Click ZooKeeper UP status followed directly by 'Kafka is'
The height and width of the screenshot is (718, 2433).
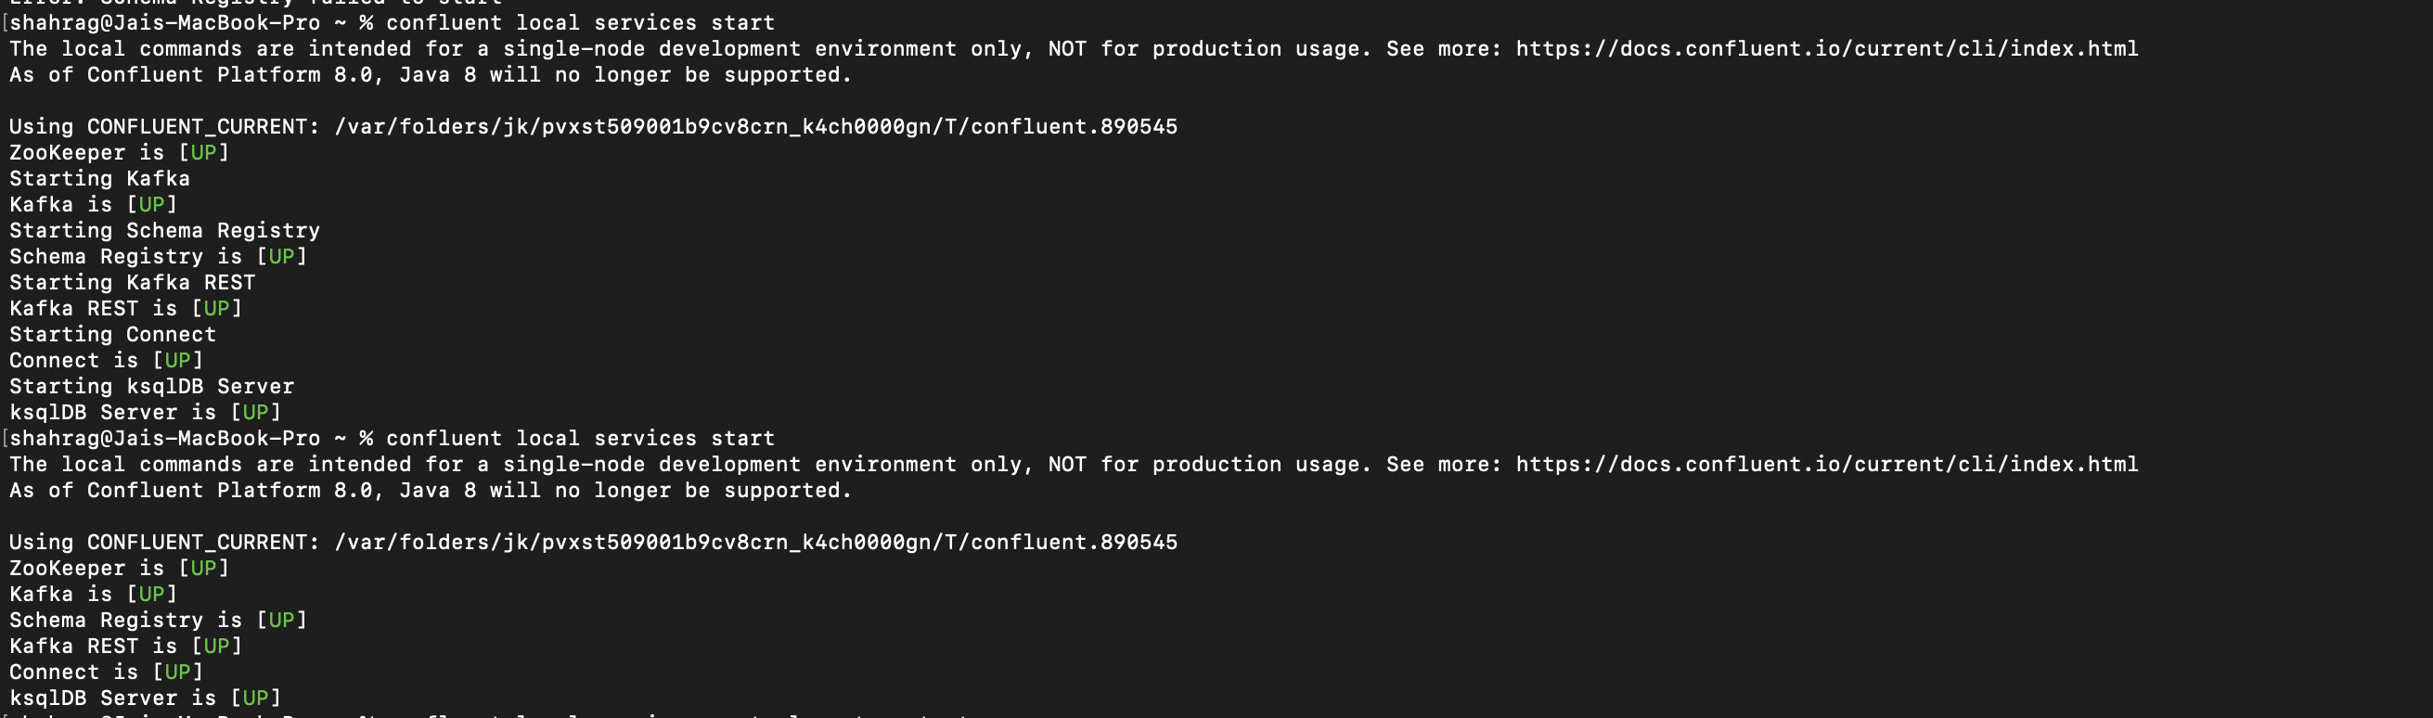coord(203,568)
